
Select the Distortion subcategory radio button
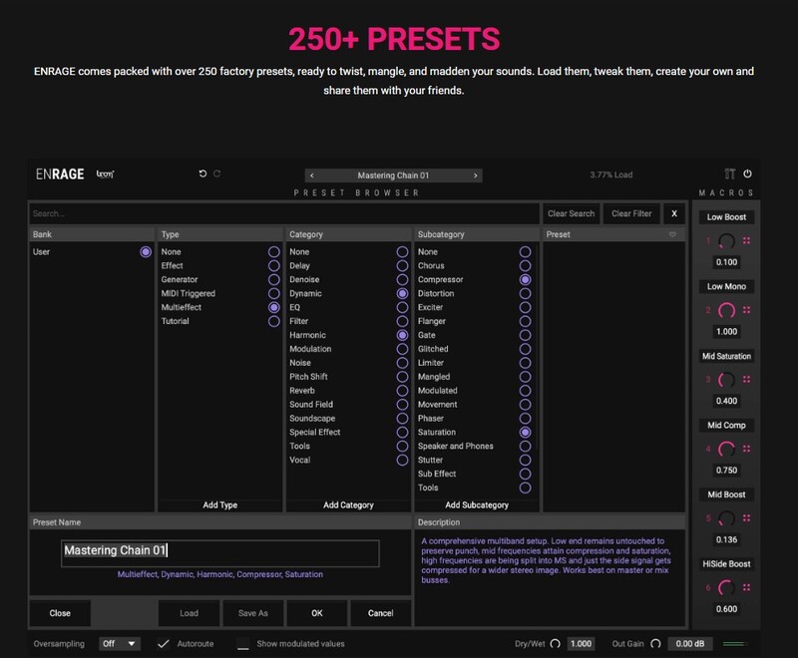526,293
